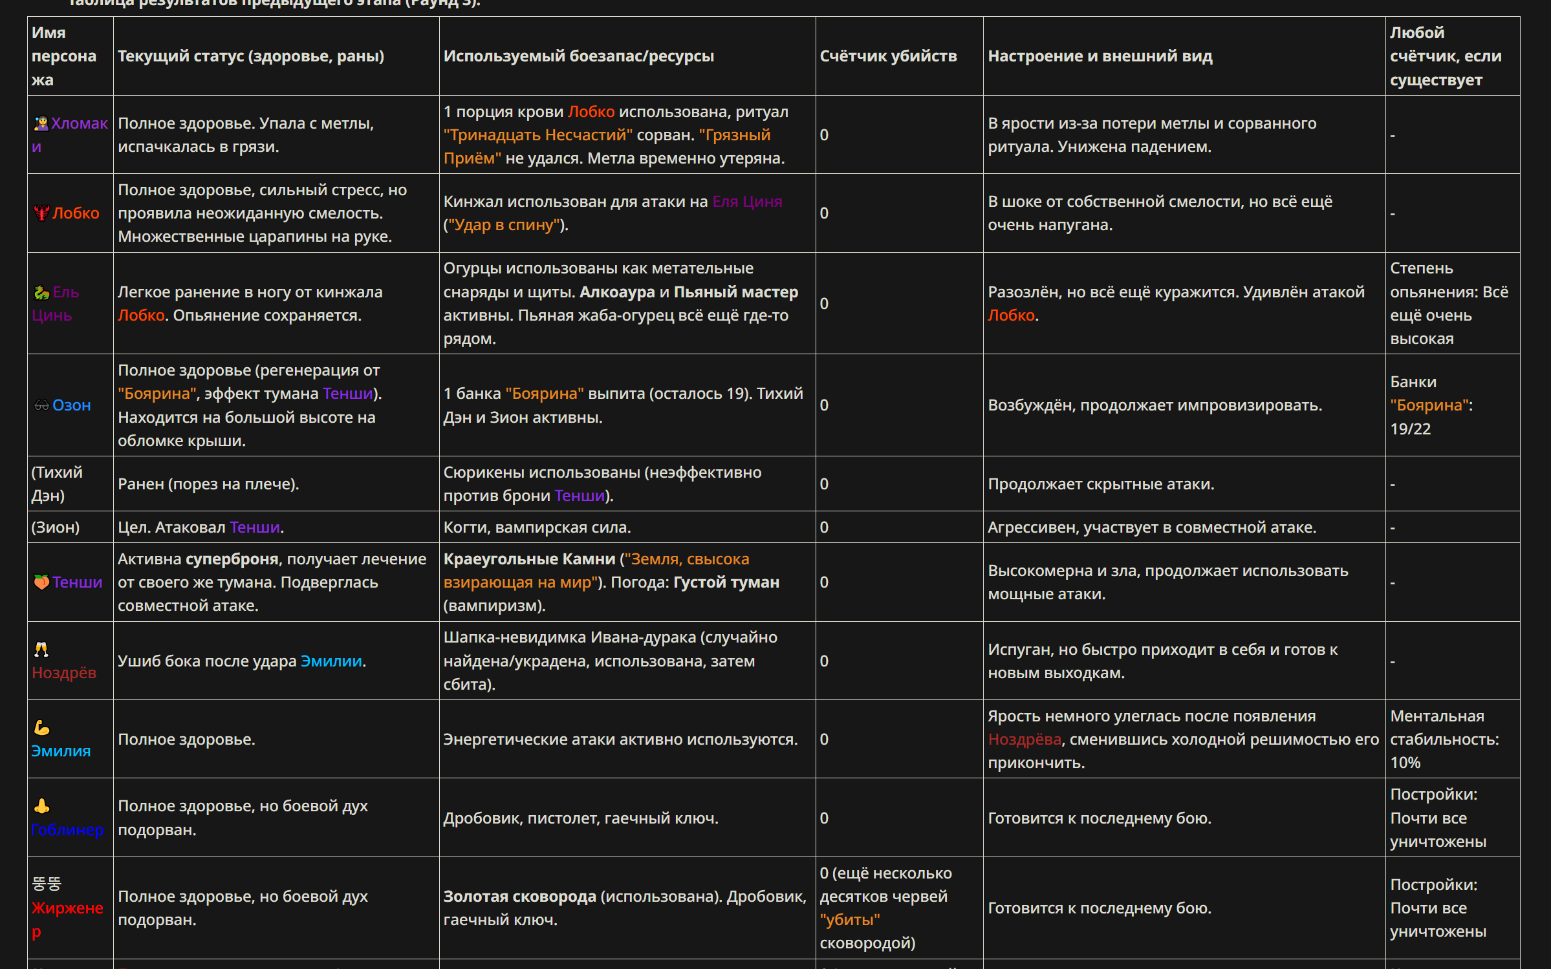Click Гоблинер's 'Готовится к последнему бою.' cell
Viewport: 1551px width, 969px height.
pos(1184,818)
